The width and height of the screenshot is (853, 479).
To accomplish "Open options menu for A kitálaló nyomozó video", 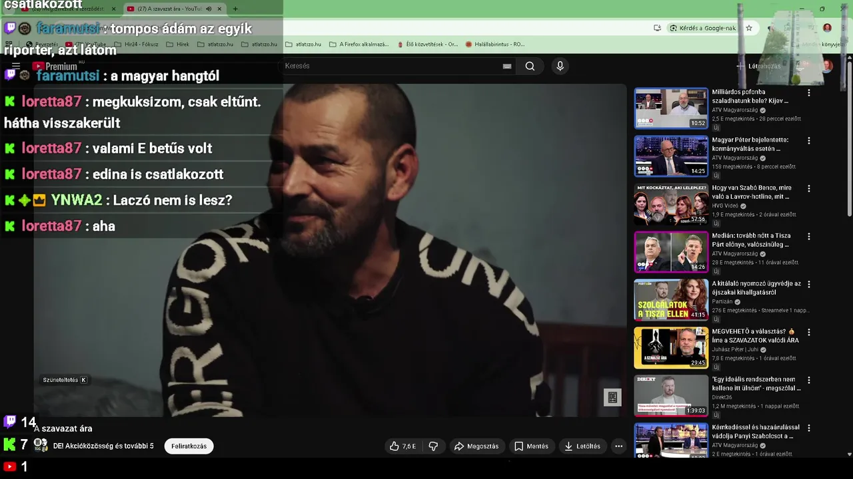I will point(809,285).
